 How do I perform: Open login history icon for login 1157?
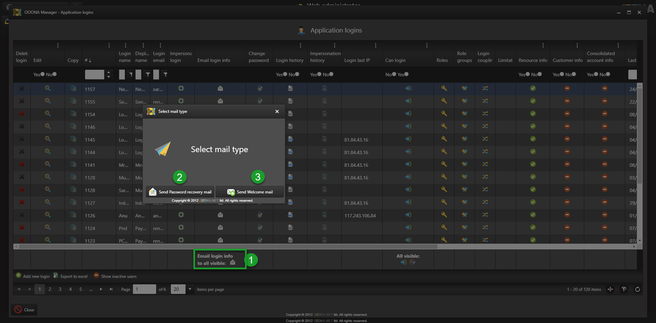290,88
